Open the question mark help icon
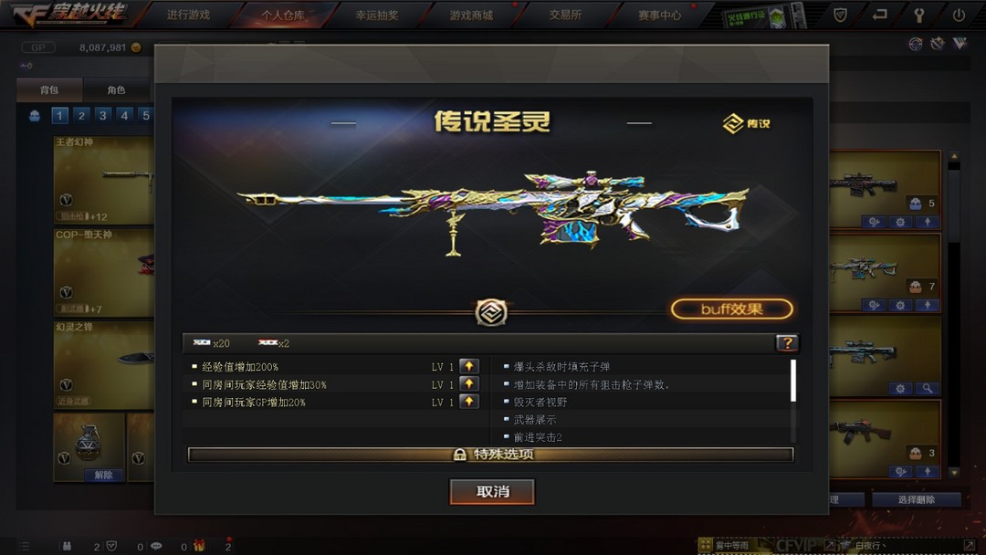Image resolution: width=986 pixels, height=555 pixels. tap(787, 342)
